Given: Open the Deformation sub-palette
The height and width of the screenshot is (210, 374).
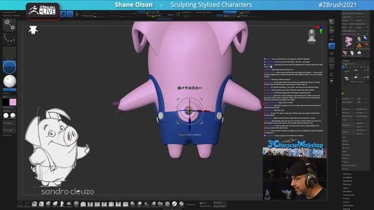Looking at the screenshot, I should [348, 205].
